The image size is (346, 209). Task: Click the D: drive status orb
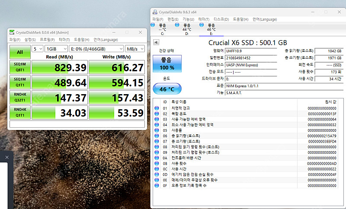point(177,25)
